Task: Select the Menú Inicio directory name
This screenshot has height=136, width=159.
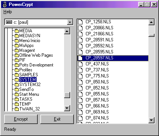Action: click(x=30, y=41)
